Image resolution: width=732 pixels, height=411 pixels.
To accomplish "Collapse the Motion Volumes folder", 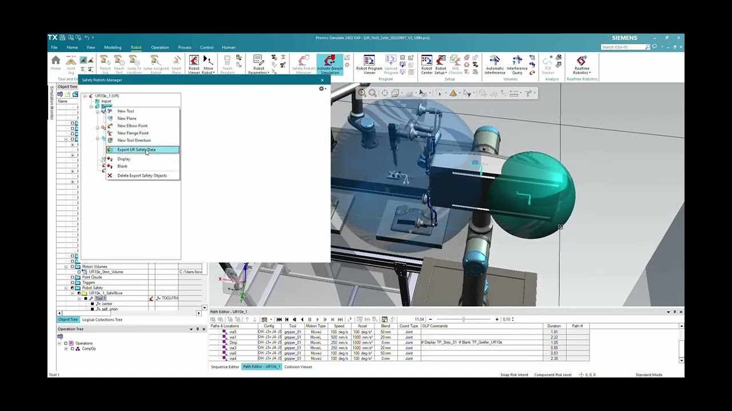I will tap(66, 267).
